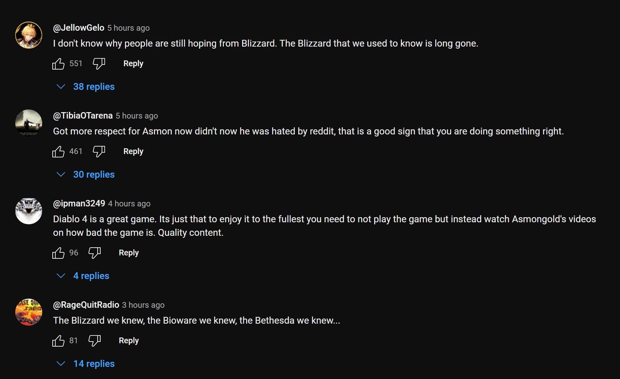
Task: Open @JellowGelo's channel name
Action: 78,28
